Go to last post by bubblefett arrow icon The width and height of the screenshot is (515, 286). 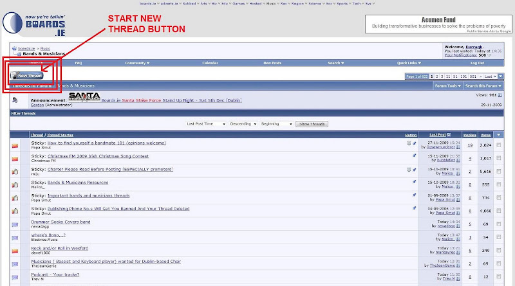pyautogui.click(x=458, y=161)
